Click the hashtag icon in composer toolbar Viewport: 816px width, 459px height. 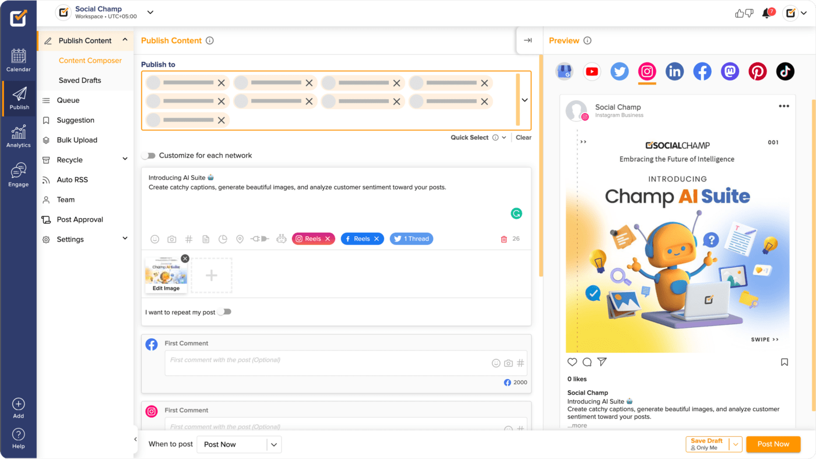(x=189, y=239)
